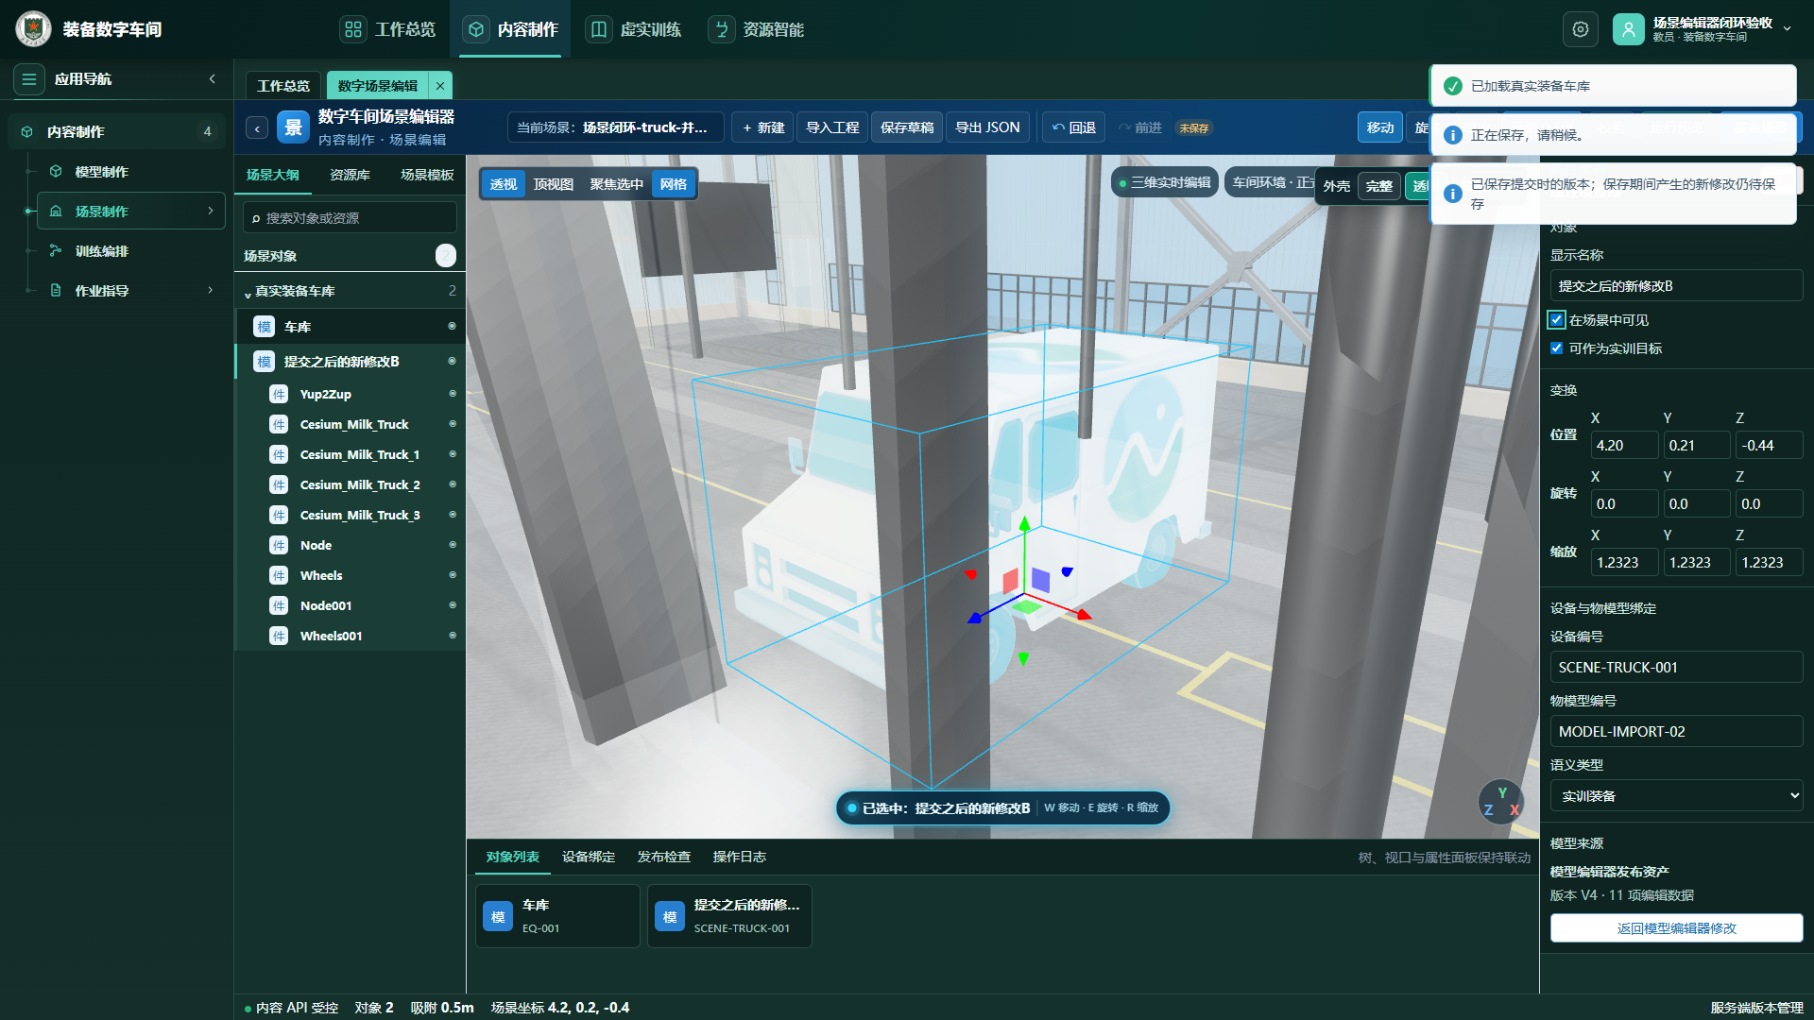
Task: Open 资源智能 in the top navigation bar
Action: coord(757,29)
